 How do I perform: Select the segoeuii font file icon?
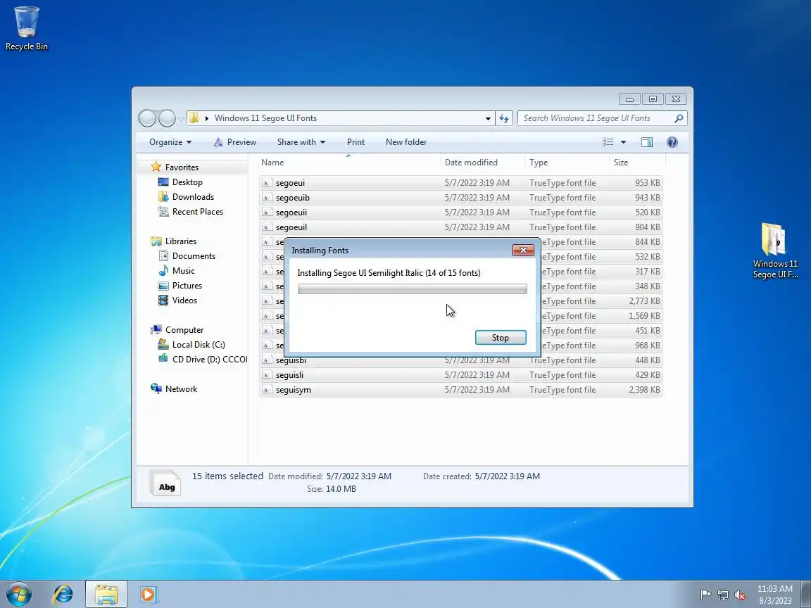tap(267, 212)
